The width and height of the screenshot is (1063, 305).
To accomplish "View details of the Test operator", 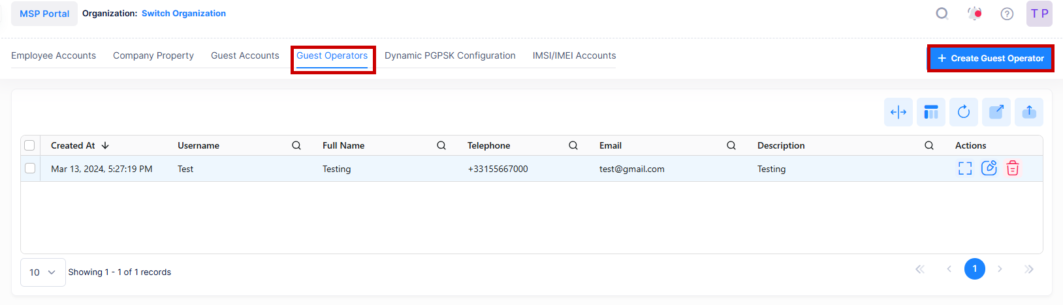I will [x=965, y=169].
